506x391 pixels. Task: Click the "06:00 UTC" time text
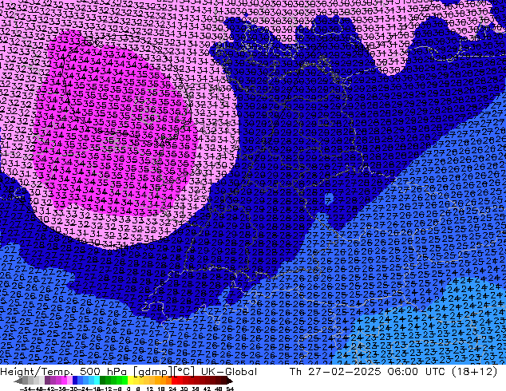(x=418, y=372)
